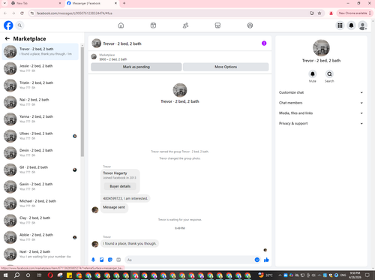Image resolution: width=375 pixels, height=280 pixels.
Task: Open the Facebook menu grid icon
Action: point(340,26)
